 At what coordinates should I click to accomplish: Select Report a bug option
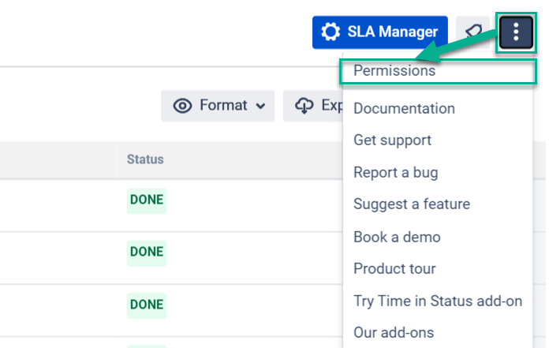(x=395, y=173)
